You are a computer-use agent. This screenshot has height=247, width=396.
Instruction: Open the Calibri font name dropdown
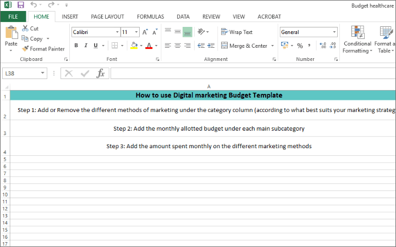115,32
